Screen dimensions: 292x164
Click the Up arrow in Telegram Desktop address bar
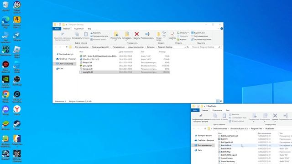click(x=67, y=47)
